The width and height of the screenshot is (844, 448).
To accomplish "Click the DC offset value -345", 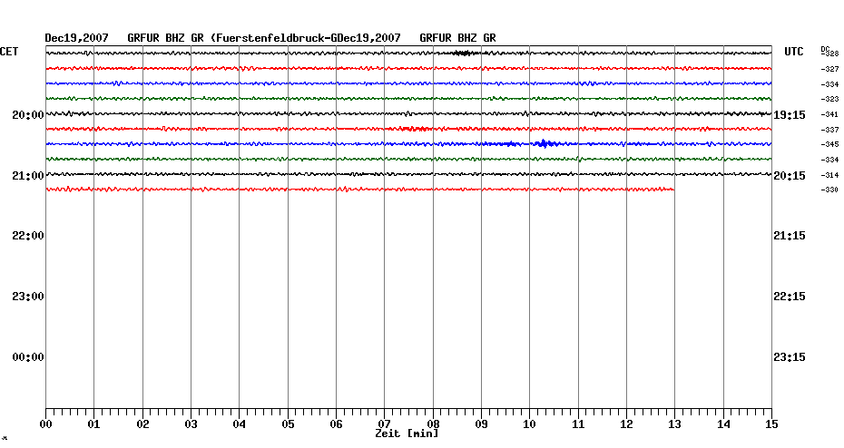I will [830, 145].
